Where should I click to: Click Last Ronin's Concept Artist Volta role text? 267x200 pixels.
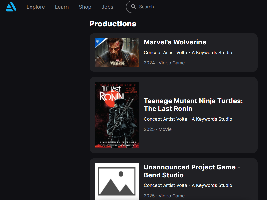pyautogui.click(x=188, y=119)
